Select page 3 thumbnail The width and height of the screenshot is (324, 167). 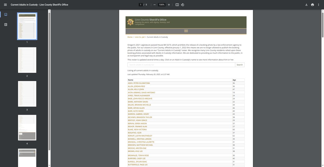click(27, 94)
